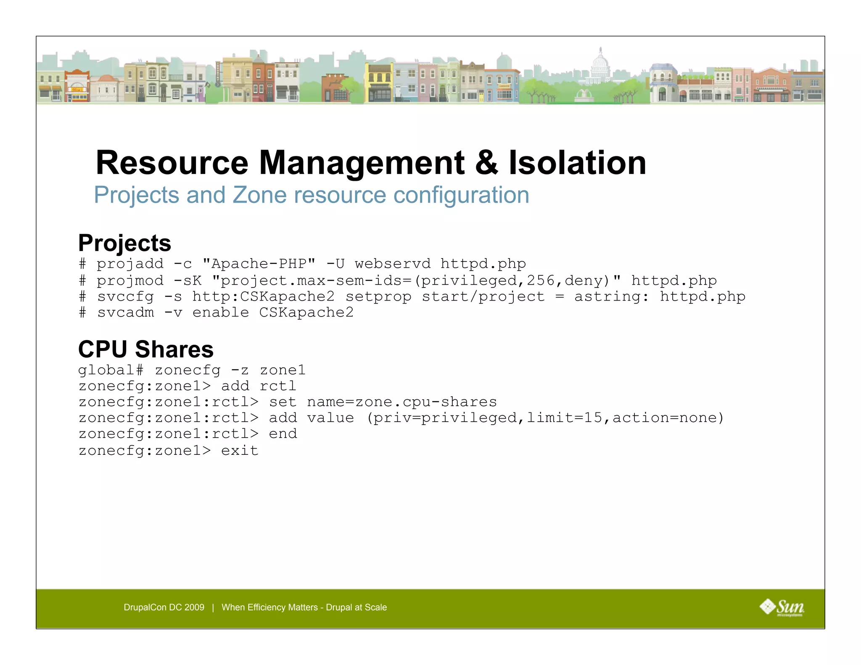The image size is (861, 665).
Task: Click the blue domed corner building
Action: [663, 82]
